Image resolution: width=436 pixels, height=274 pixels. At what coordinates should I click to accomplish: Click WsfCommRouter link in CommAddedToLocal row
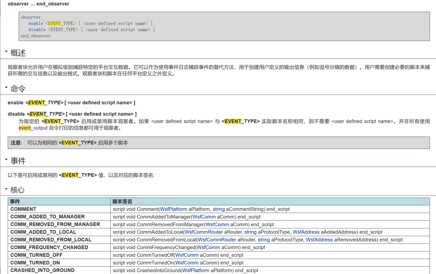(x=204, y=232)
